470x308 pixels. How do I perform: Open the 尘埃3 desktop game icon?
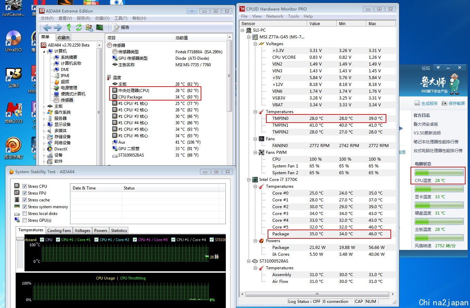click(13, 77)
